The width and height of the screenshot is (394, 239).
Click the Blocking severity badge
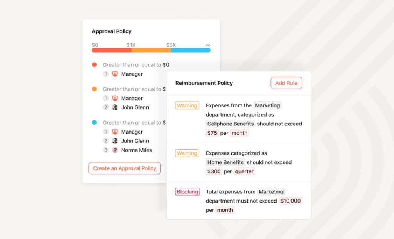[x=187, y=192]
